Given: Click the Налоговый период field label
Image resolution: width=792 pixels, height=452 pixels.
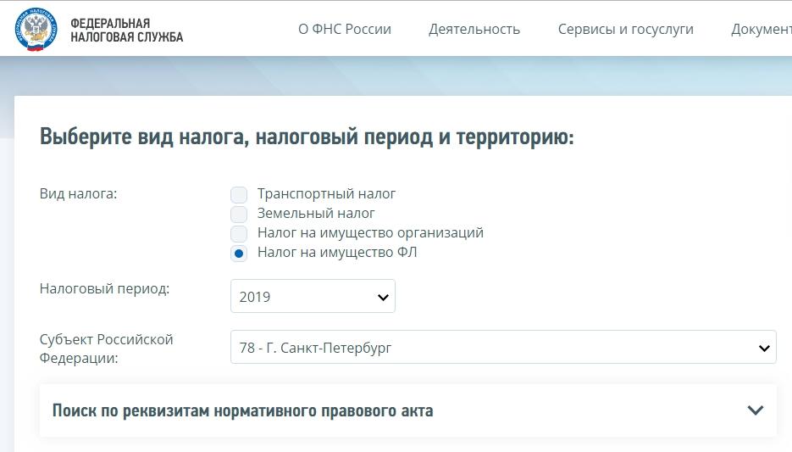Looking at the screenshot, I should point(104,288).
